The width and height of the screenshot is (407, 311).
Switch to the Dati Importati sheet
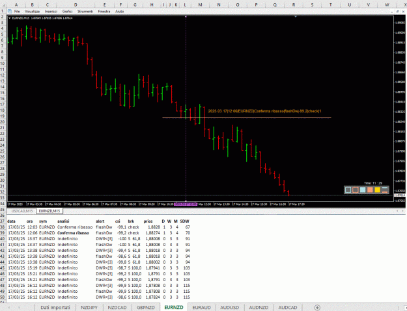[55, 307]
